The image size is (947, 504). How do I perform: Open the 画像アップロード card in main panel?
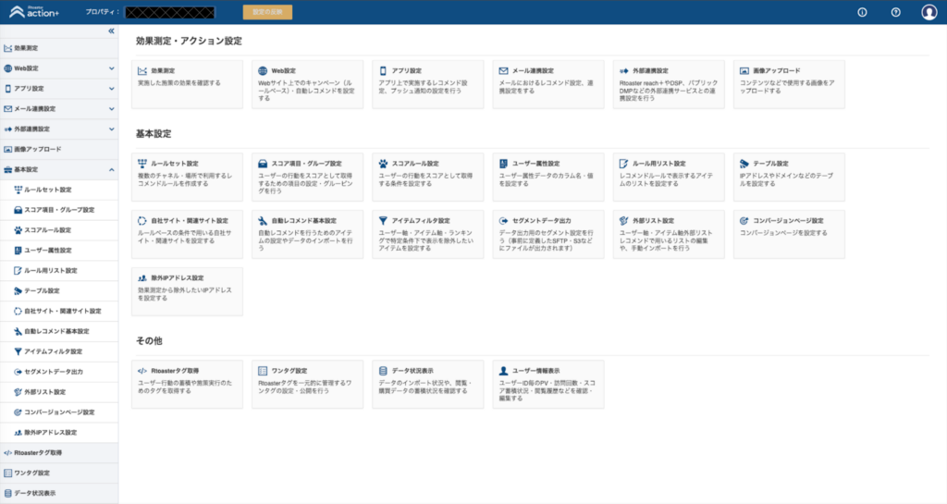(x=789, y=84)
